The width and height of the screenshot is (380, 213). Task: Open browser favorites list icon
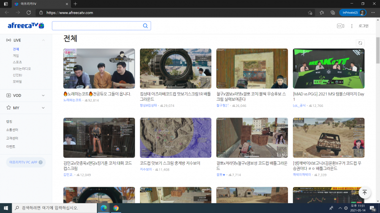coord(321,12)
